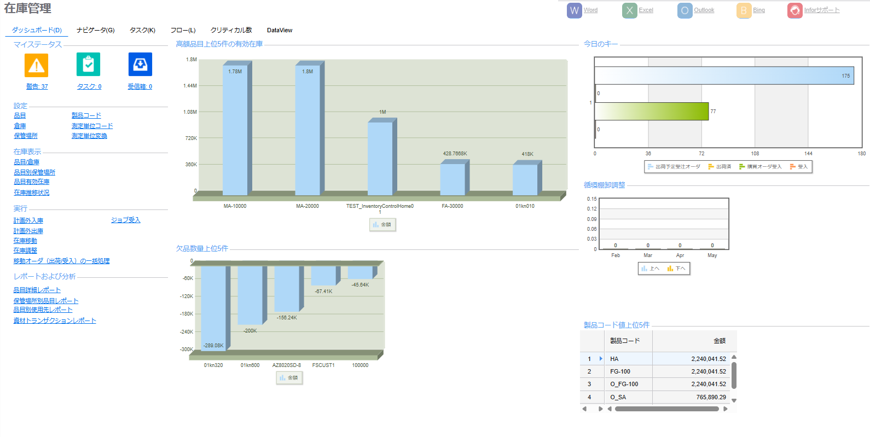
Task: Click the blue inbox tray icon
Action: (x=140, y=65)
